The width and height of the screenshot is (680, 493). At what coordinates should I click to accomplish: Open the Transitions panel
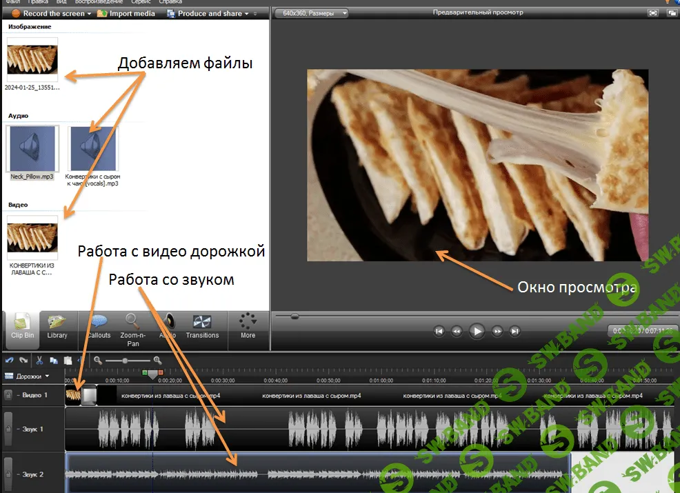203,327
